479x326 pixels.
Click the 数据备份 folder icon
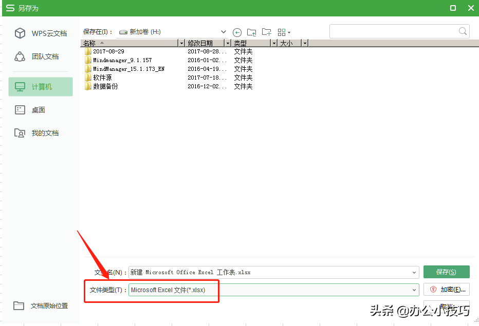pos(88,86)
